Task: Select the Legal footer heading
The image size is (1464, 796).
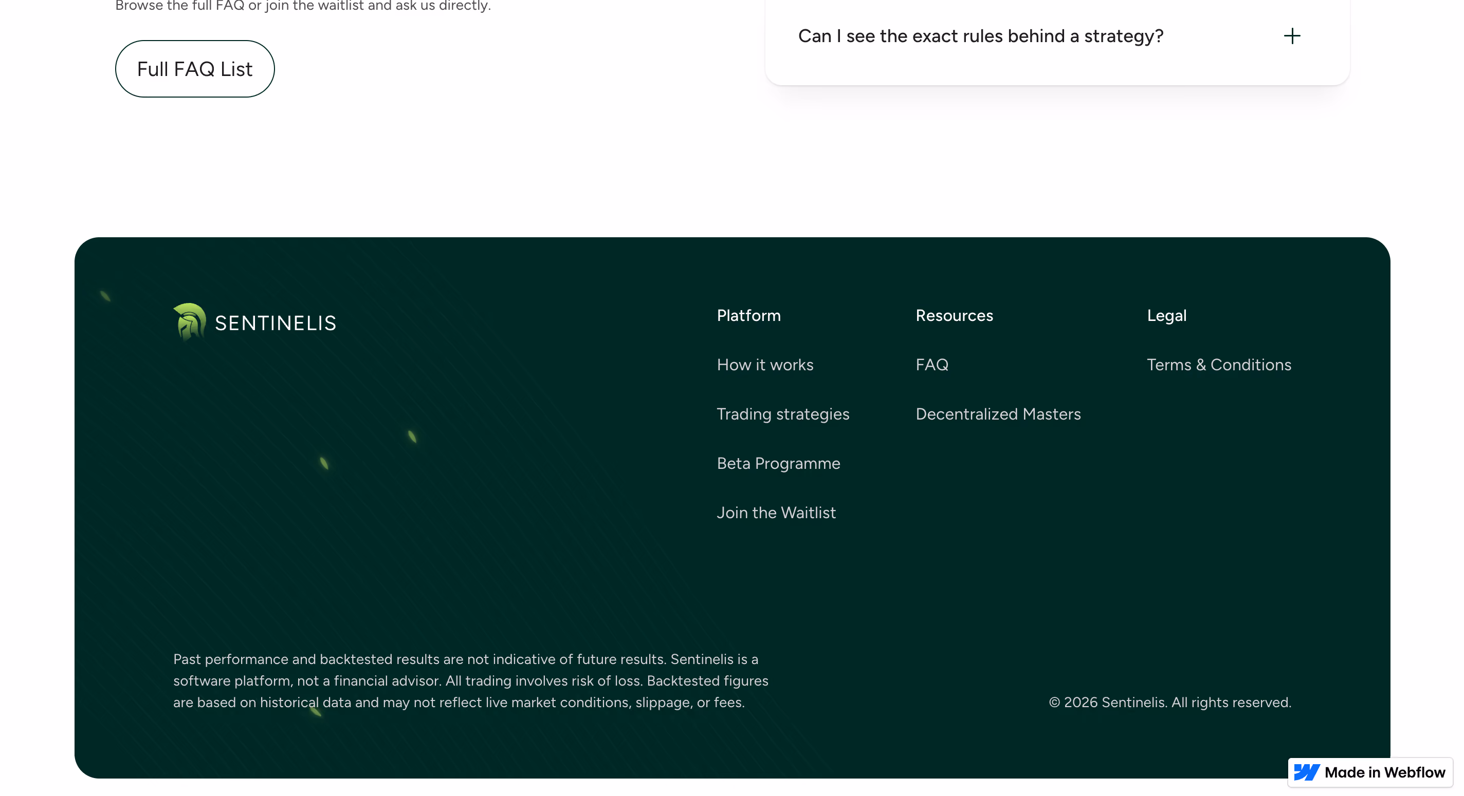Action: click(x=1167, y=316)
